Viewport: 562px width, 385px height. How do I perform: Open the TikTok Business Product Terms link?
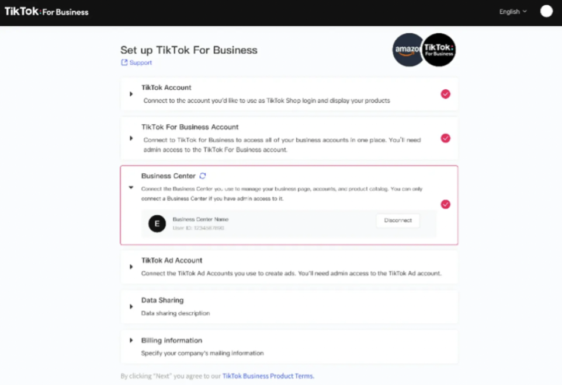click(268, 376)
